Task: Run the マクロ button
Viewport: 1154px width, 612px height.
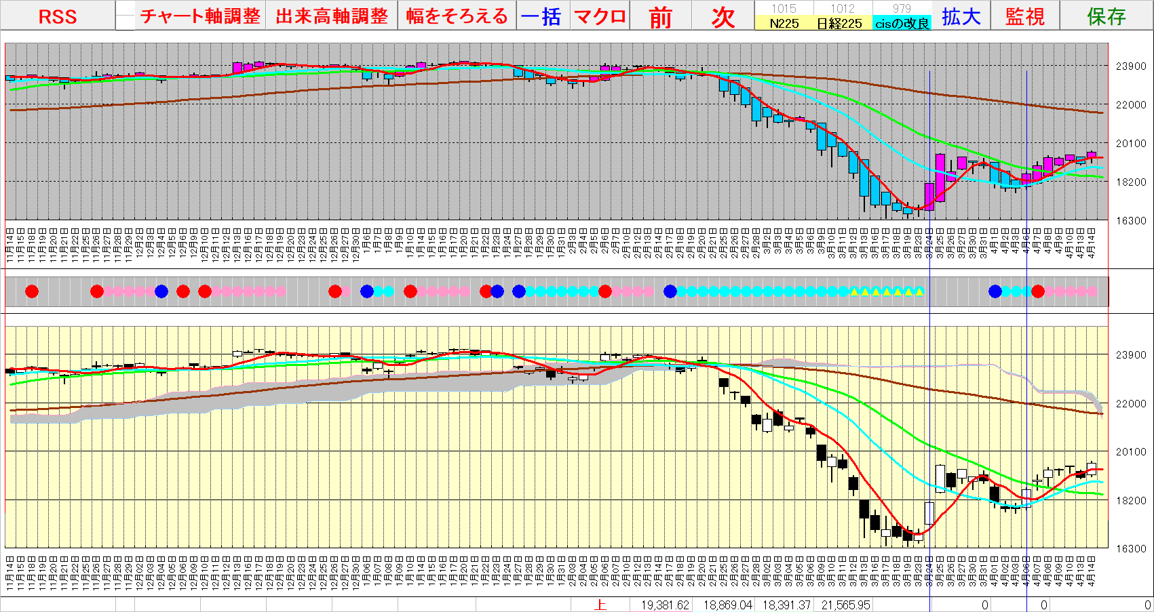Action: click(x=600, y=16)
